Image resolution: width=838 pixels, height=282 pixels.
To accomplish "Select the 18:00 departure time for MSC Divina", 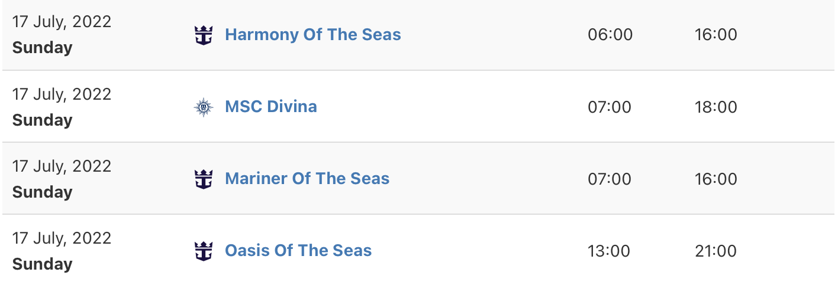I will (x=716, y=107).
